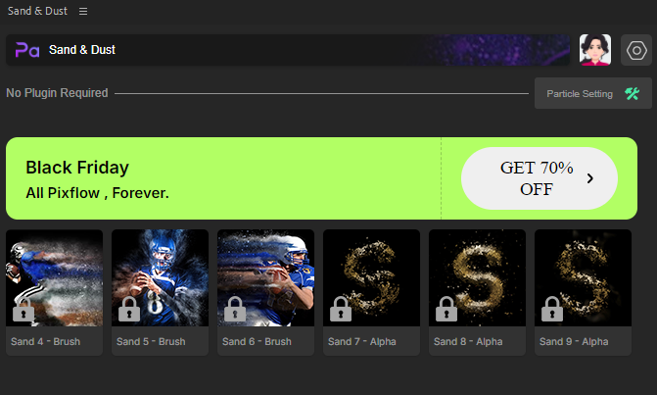Viewport: 657px width, 395px height.
Task: Click the lock icon on Sand 5
Action: pos(129,310)
